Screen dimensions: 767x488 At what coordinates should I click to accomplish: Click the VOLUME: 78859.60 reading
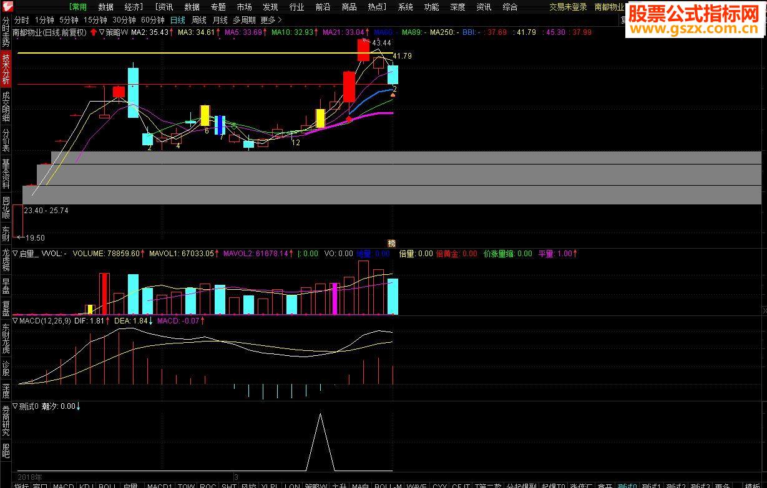click(106, 254)
